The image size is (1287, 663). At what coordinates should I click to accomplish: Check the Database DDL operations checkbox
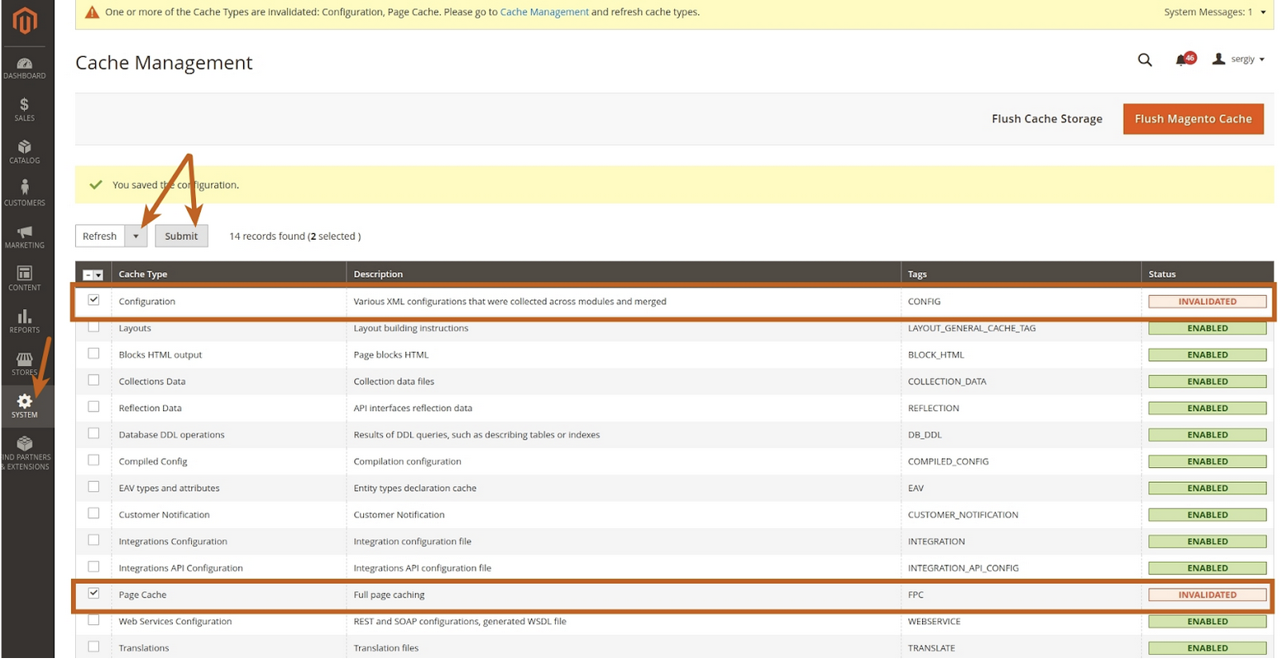93,433
